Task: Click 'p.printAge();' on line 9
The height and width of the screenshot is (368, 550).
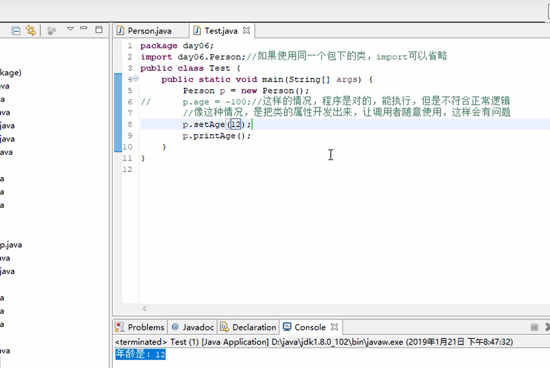Action: point(217,136)
